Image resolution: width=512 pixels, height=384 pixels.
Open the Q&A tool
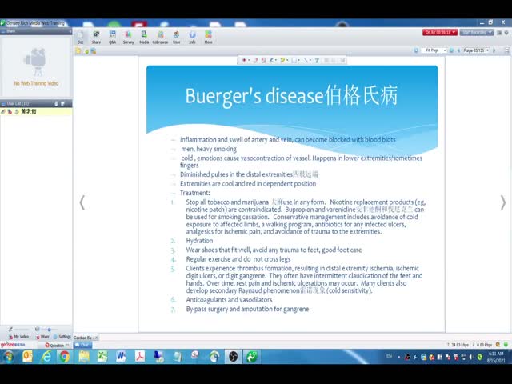pyautogui.click(x=112, y=38)
